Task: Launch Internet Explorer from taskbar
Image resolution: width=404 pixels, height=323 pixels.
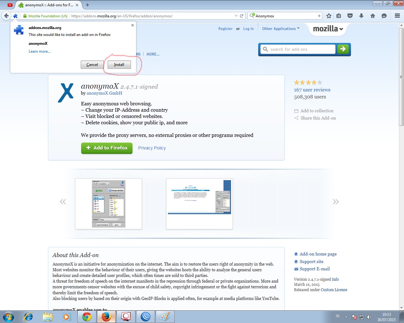Action: (28, 317)
